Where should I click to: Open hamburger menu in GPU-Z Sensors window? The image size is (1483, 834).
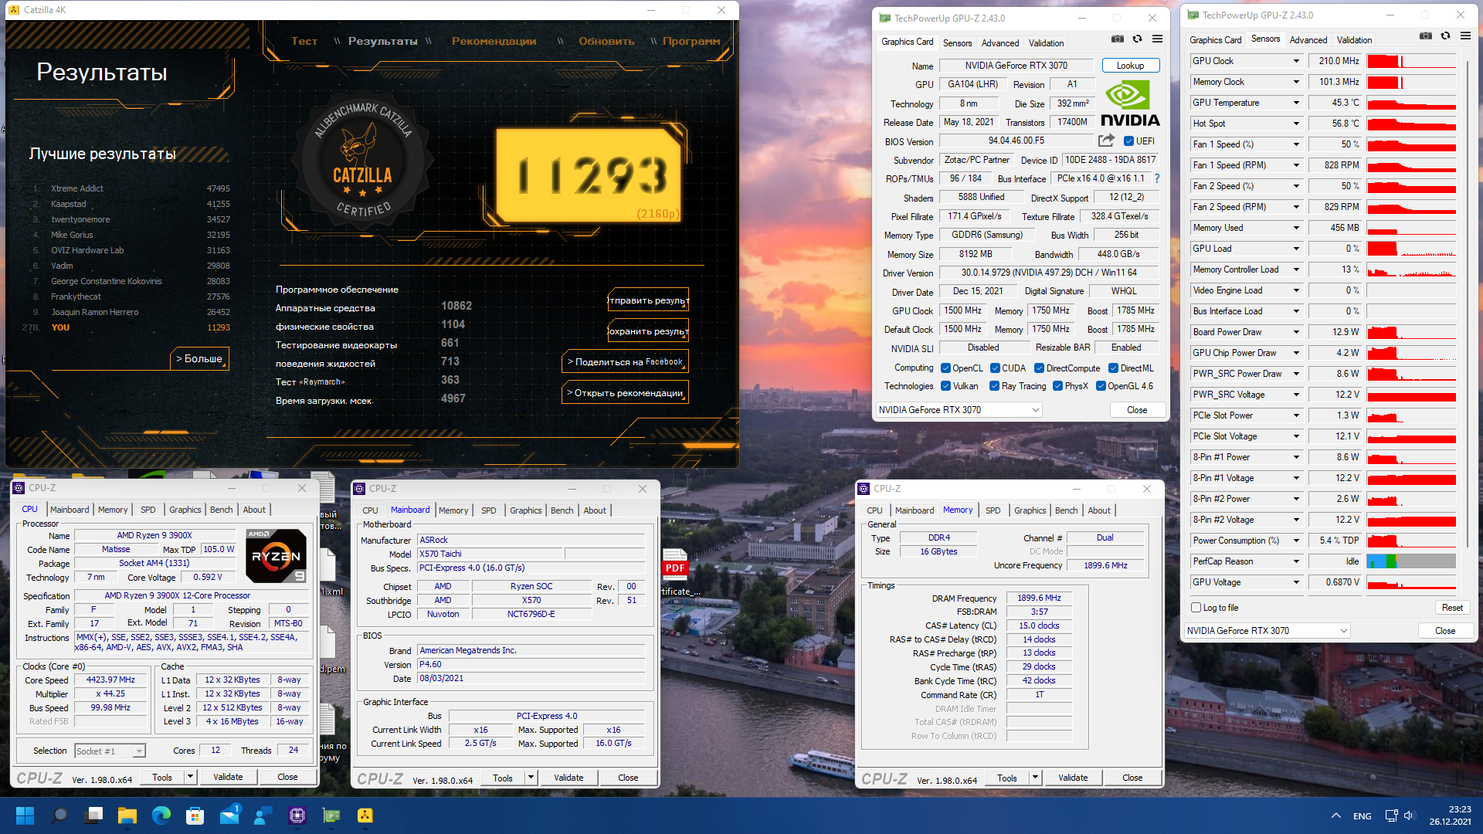(x=1465, y=36)
